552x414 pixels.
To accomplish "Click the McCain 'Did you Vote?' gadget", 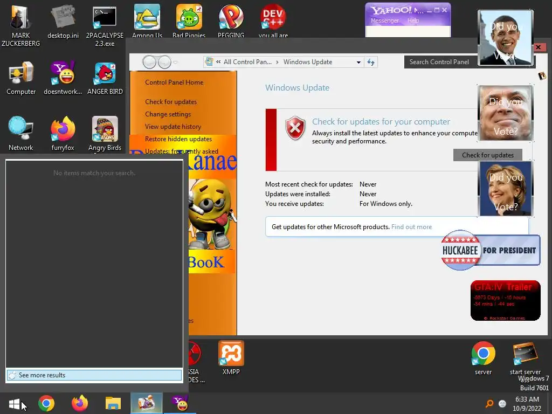I will pyautogui.click(x=506, y=113).
